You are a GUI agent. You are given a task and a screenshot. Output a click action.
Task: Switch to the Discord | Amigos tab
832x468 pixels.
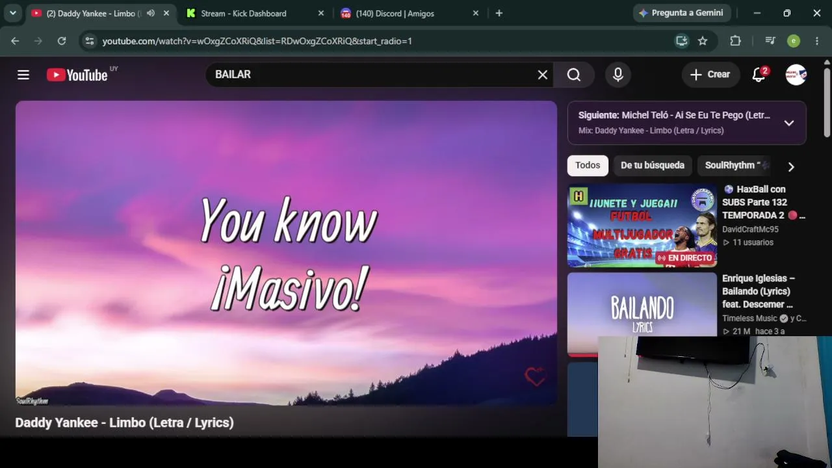tap(395, 13)
